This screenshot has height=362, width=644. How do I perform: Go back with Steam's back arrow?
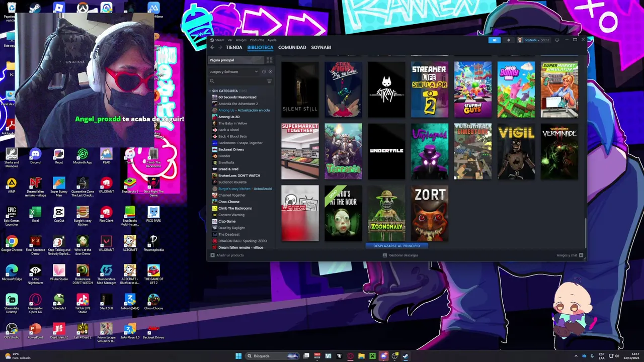[212, 47]
